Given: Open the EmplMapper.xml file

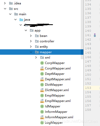Looking at the screenshot, I should click(x=58, y=101).
